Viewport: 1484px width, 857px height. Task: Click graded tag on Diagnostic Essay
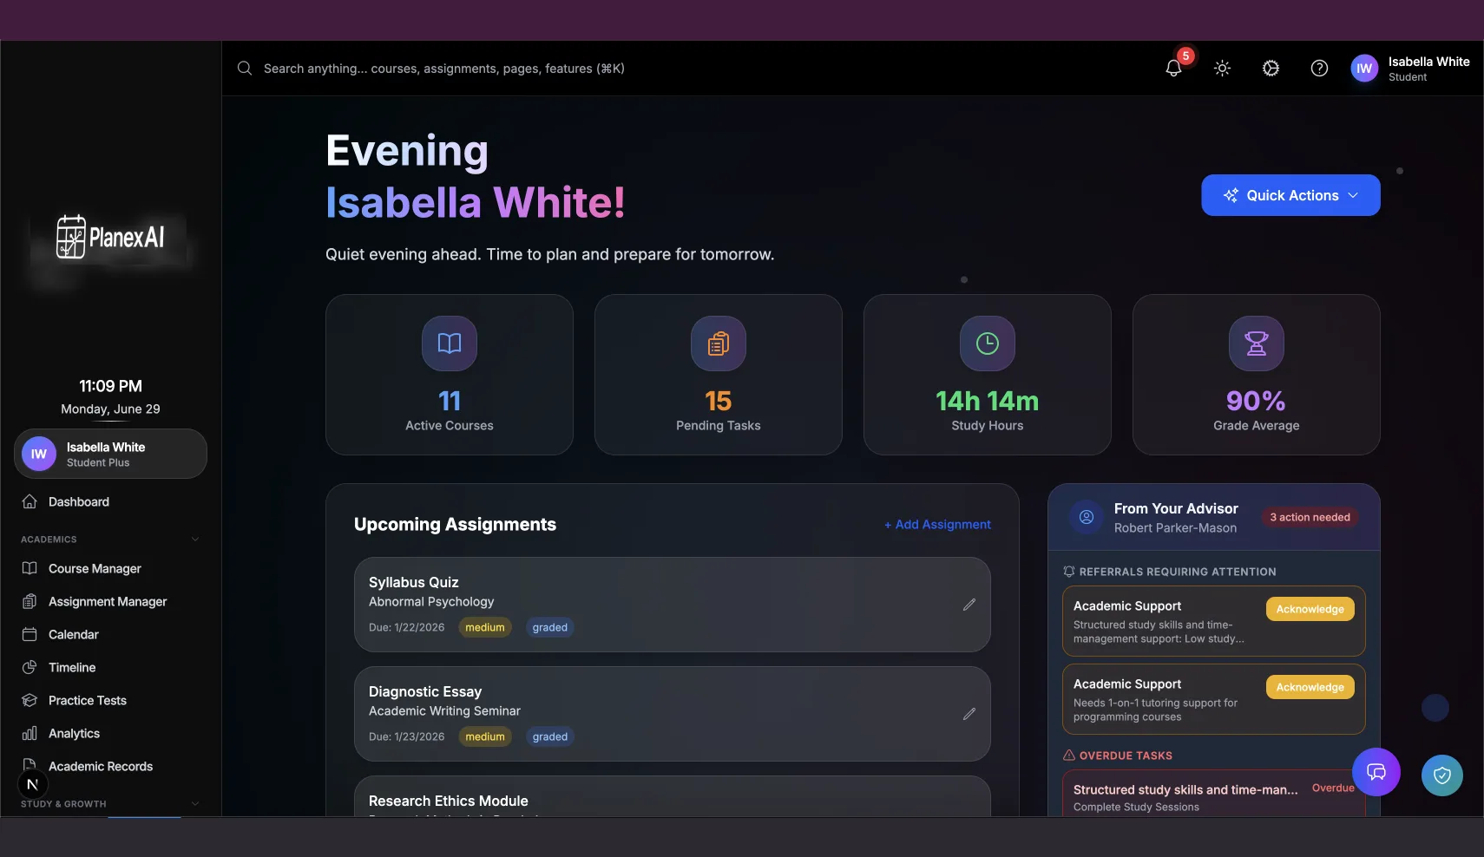point(550,737)
